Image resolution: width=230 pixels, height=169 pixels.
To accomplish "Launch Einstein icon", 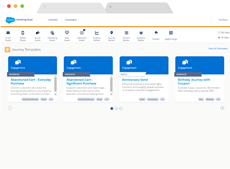I will click(x=156, y=32).
